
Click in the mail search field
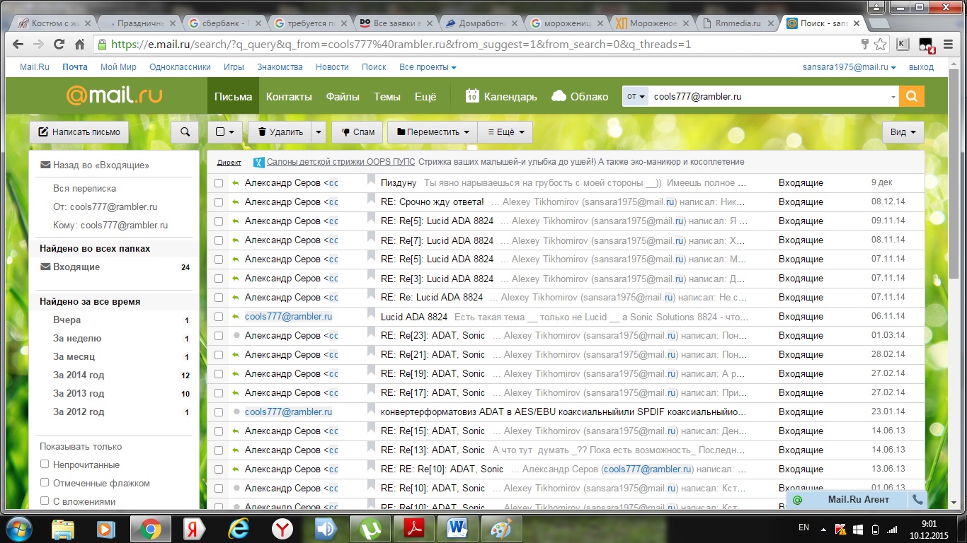point(769,96)
